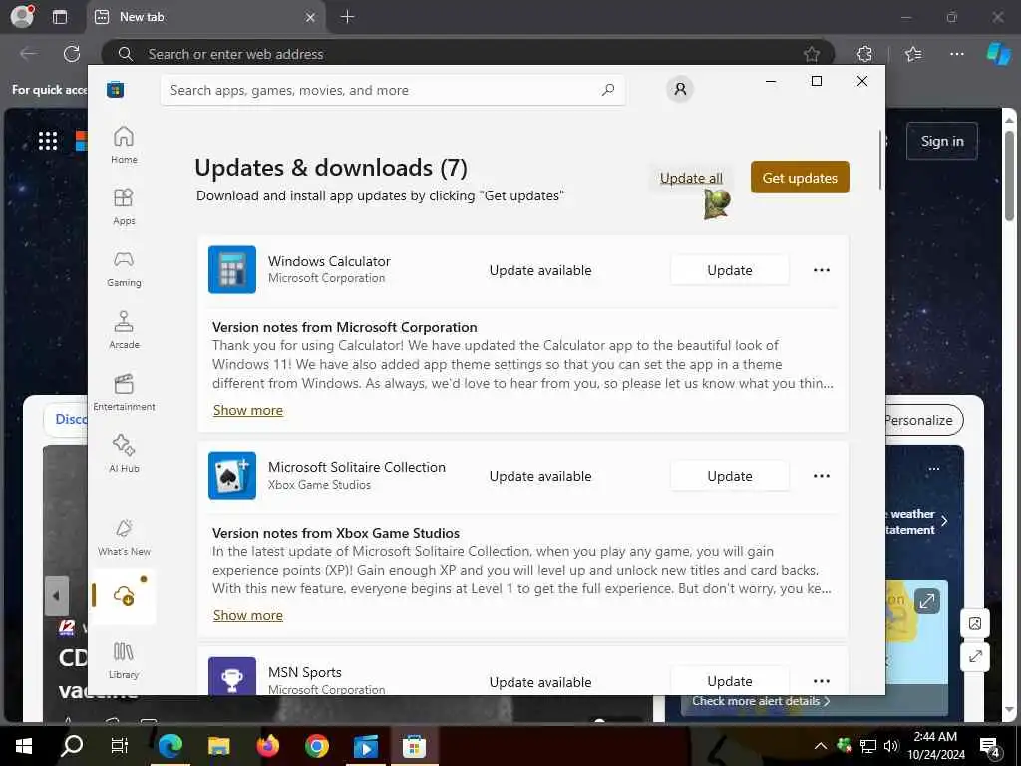Open Task View on taskbar
The image size is (1021, 766).
click(x=120, y=746)
